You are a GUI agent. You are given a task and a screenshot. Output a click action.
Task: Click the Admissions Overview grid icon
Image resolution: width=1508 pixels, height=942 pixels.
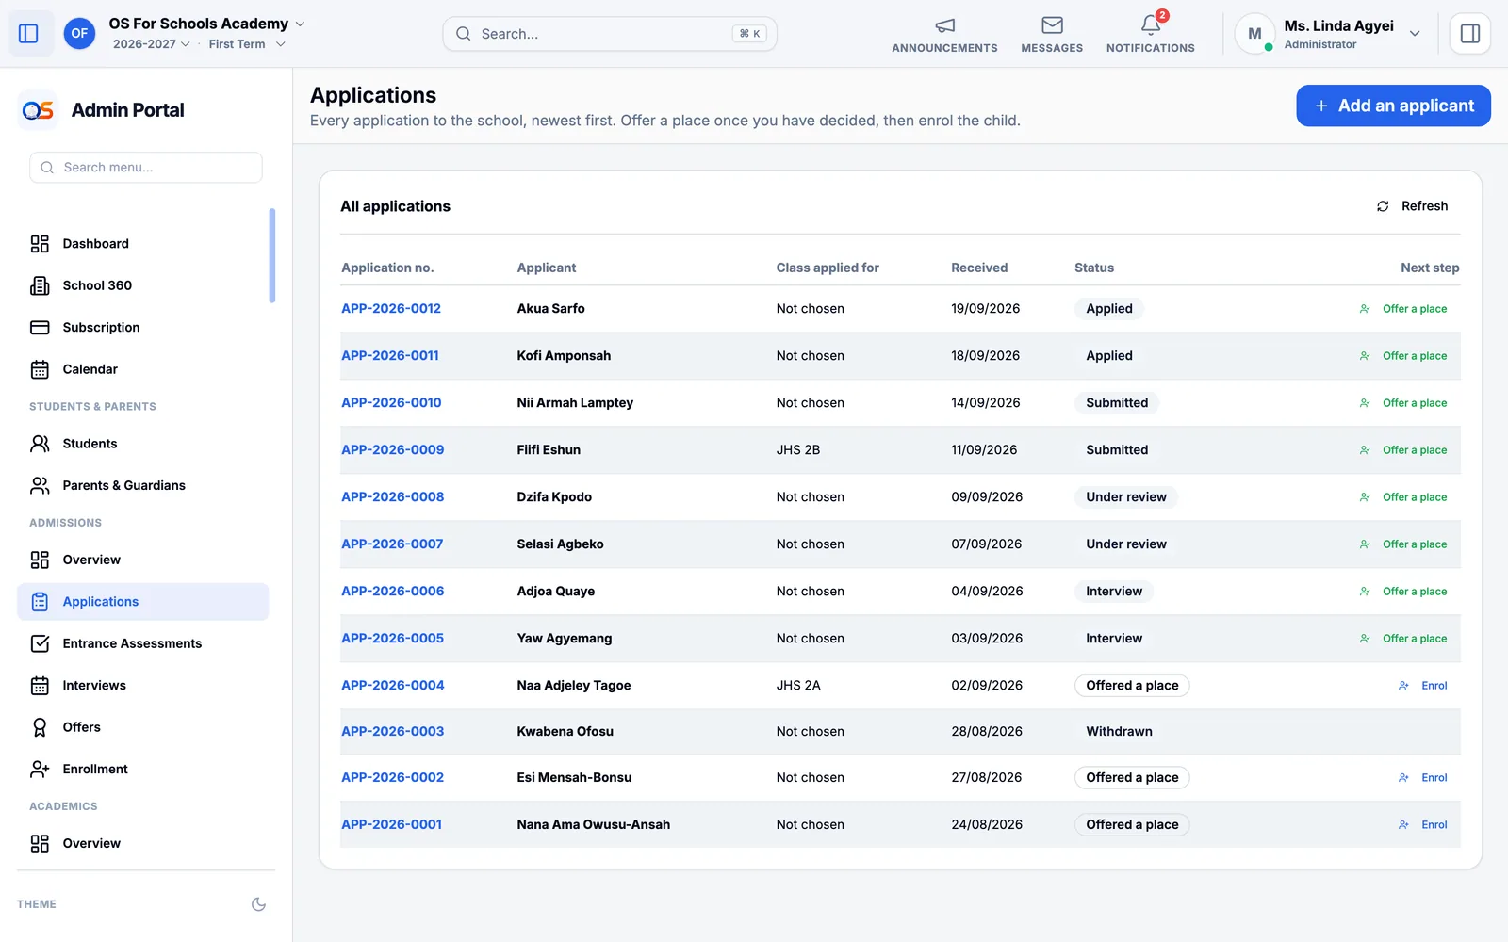40,560
